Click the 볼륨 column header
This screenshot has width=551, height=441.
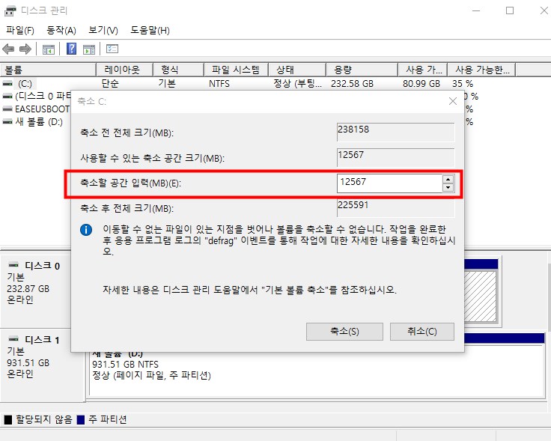pyautogui.click(x=48, y=70)
